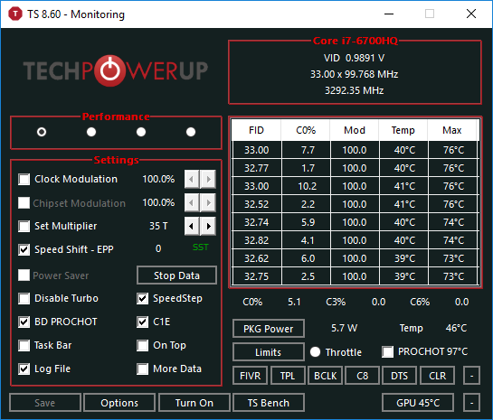Select the second Performance profile radio button

91,132
